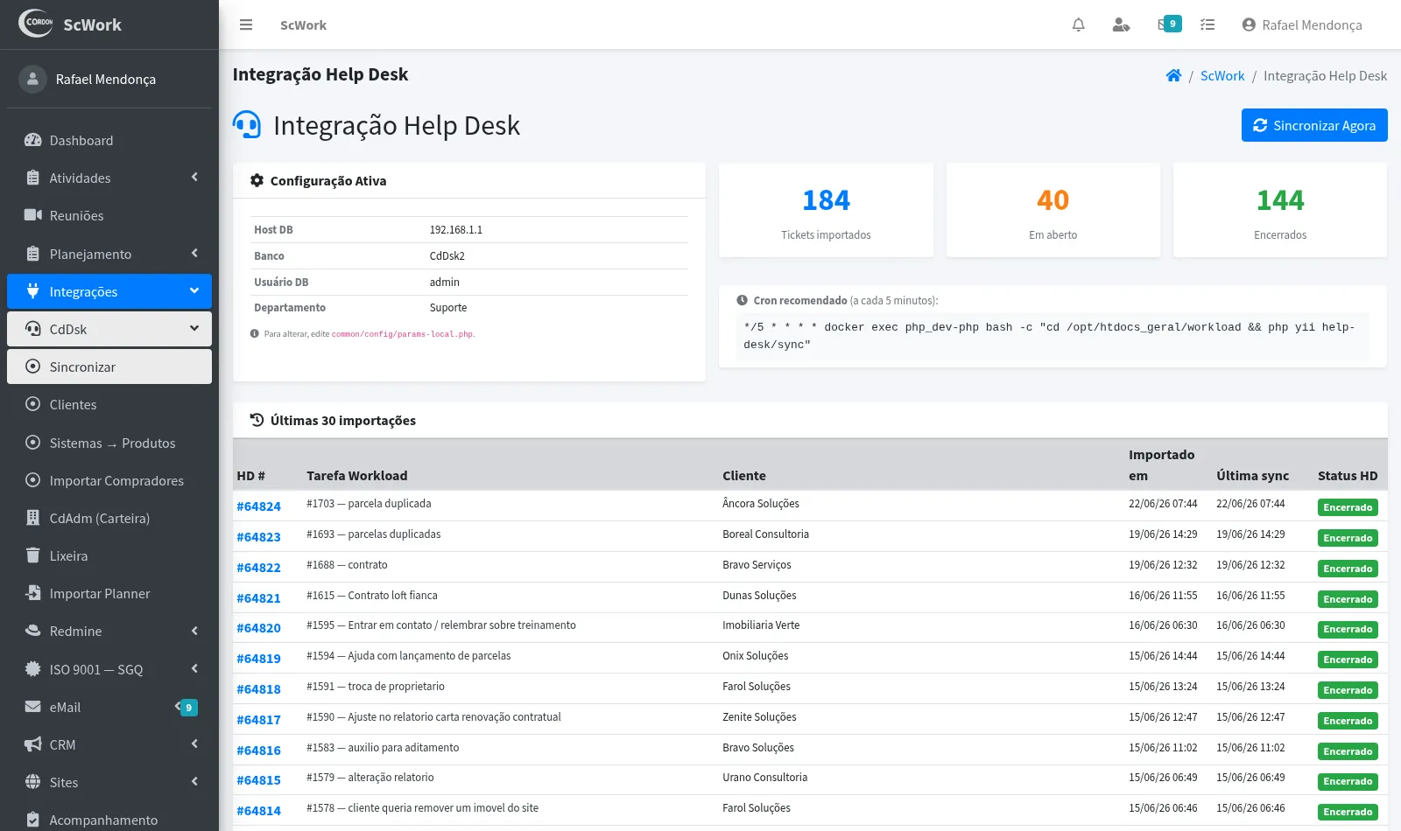This screenshot has width=1401, height=831.
Task: Open the task list icon in top bar
Action: (1207, 24)
